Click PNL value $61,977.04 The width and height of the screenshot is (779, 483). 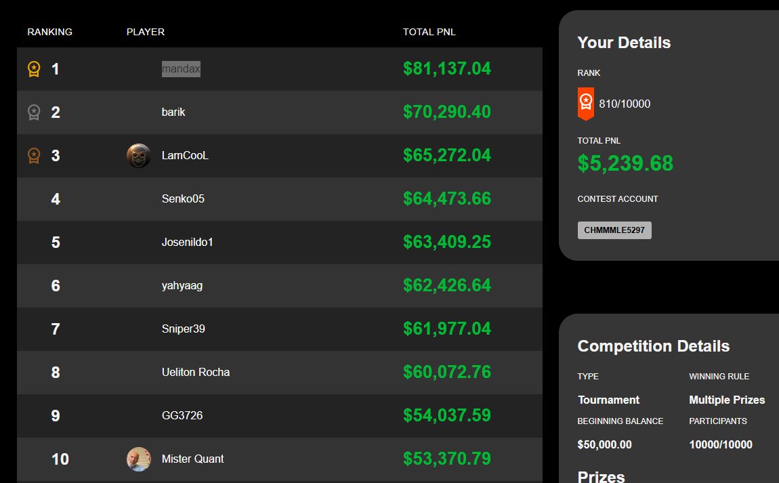tap(447, 329)
